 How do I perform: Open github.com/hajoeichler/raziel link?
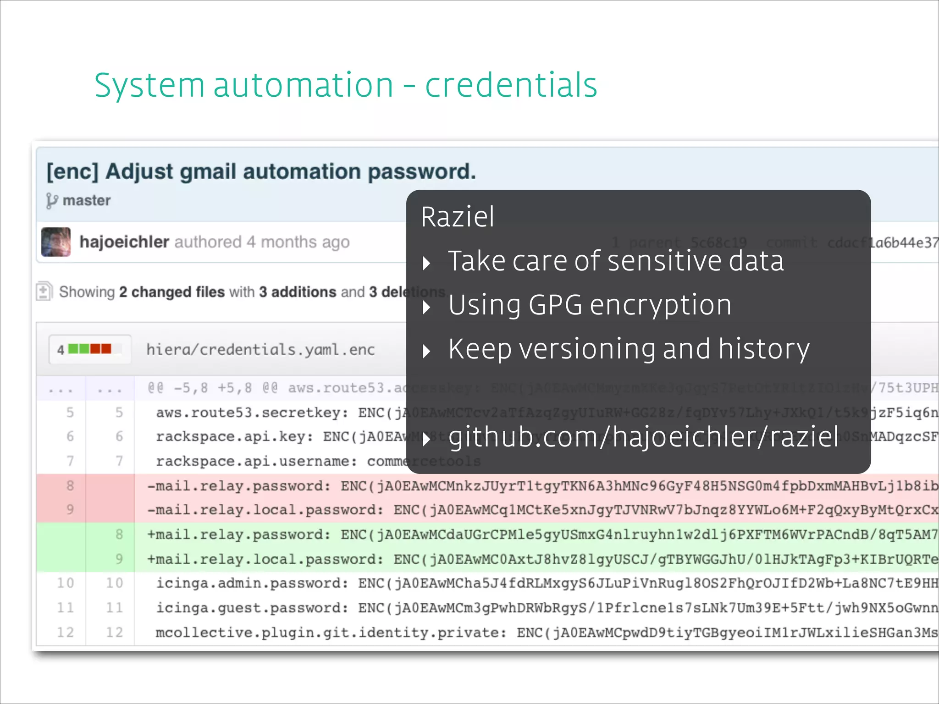[643, 437]
